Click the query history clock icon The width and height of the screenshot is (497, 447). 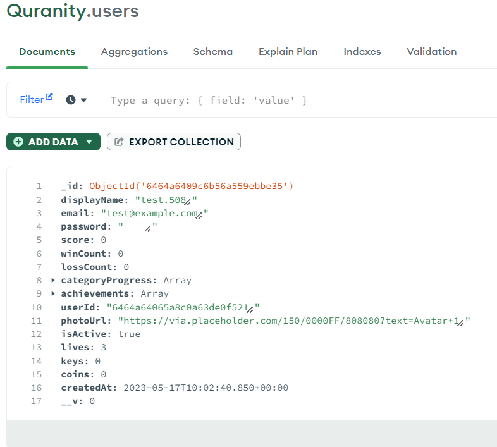click(71, 100)
